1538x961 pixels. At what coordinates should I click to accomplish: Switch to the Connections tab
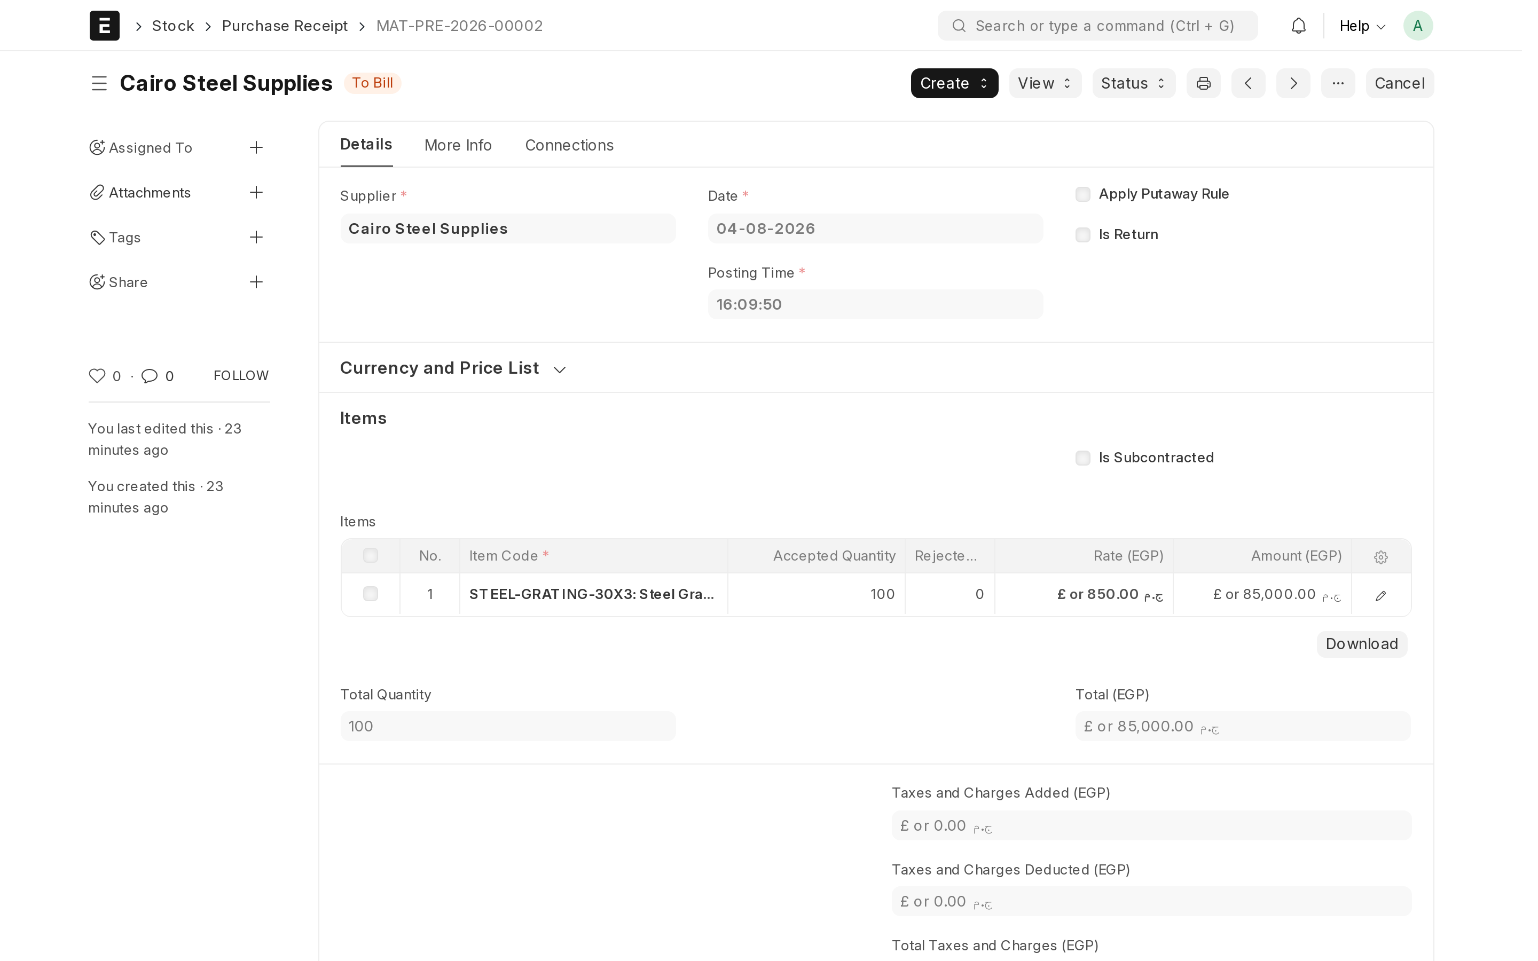click(569, 145)
